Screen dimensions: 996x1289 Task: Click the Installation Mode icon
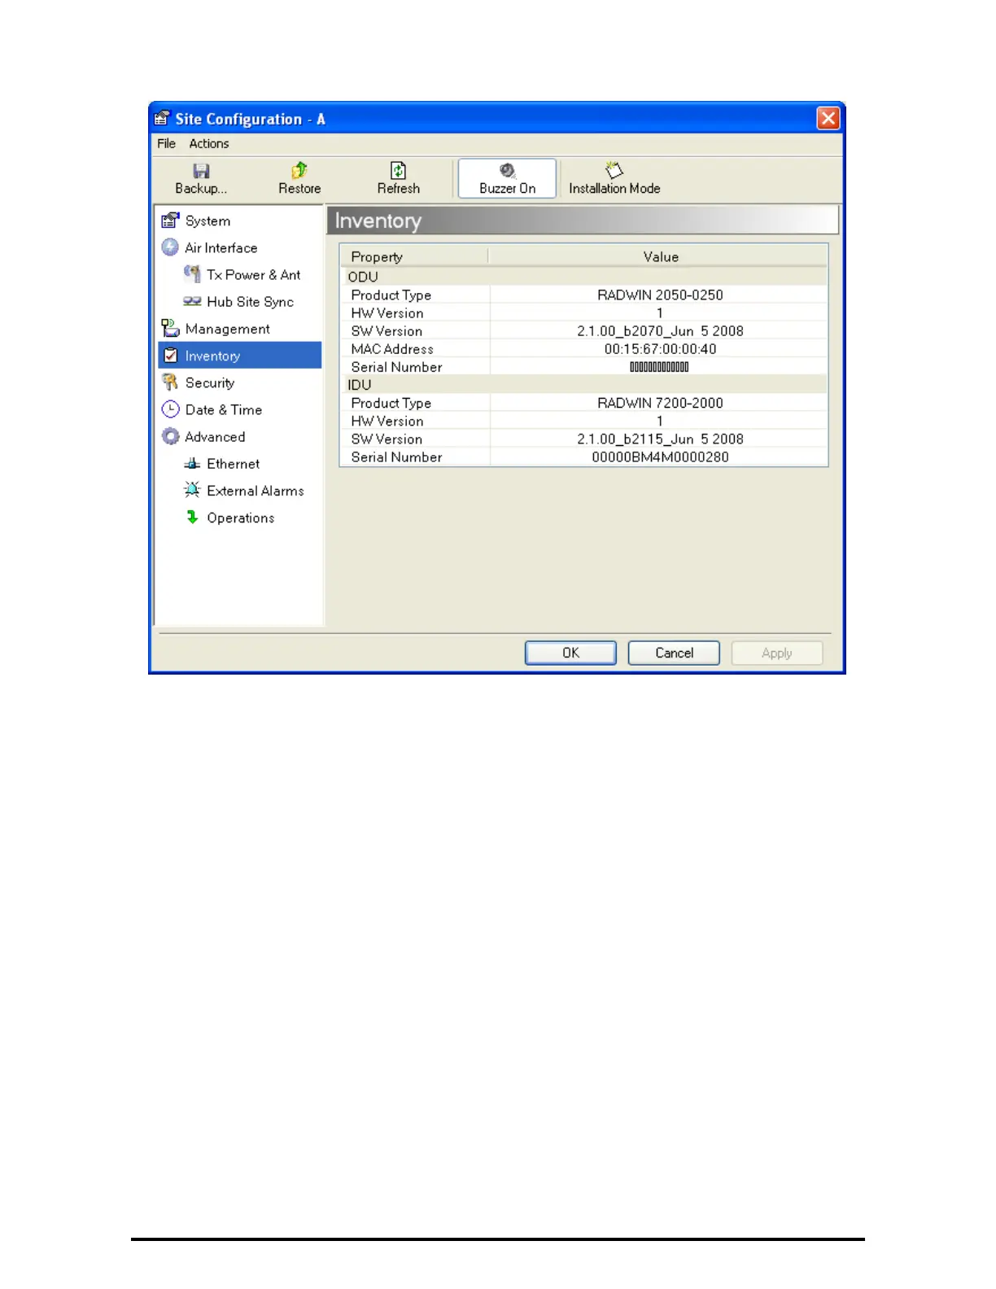click(614, 170)
